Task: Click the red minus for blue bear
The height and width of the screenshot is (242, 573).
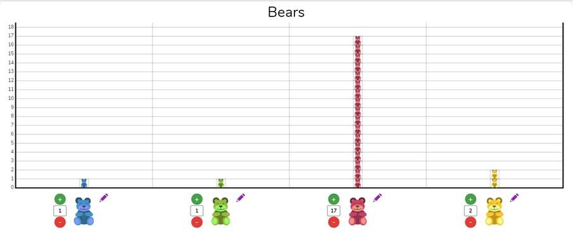Action: click(60, 222)
